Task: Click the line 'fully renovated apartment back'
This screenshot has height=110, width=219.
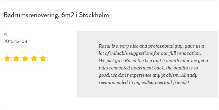Action: tap(148, 68)
